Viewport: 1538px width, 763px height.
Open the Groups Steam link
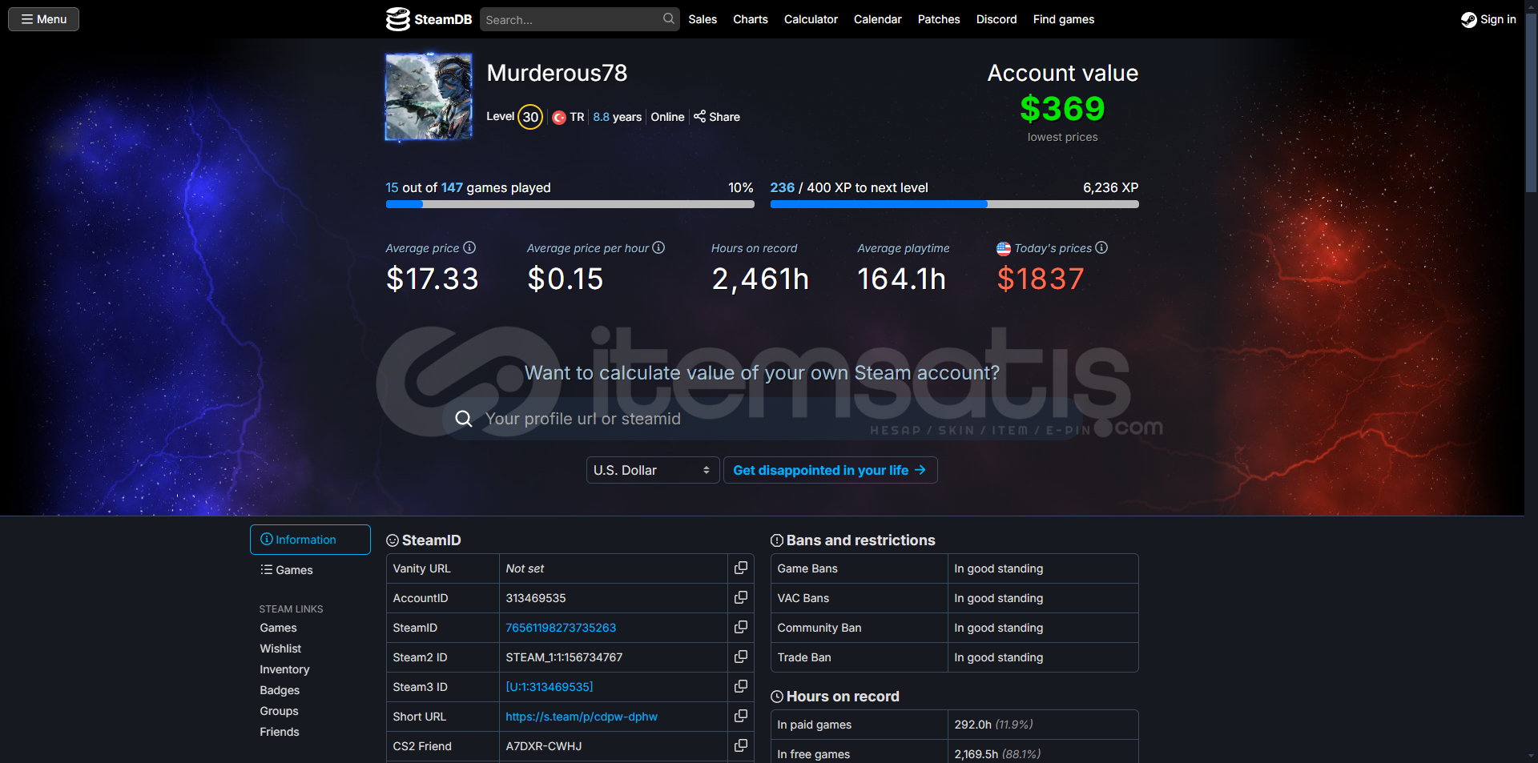pyautogui.click(x=279, y=711)
